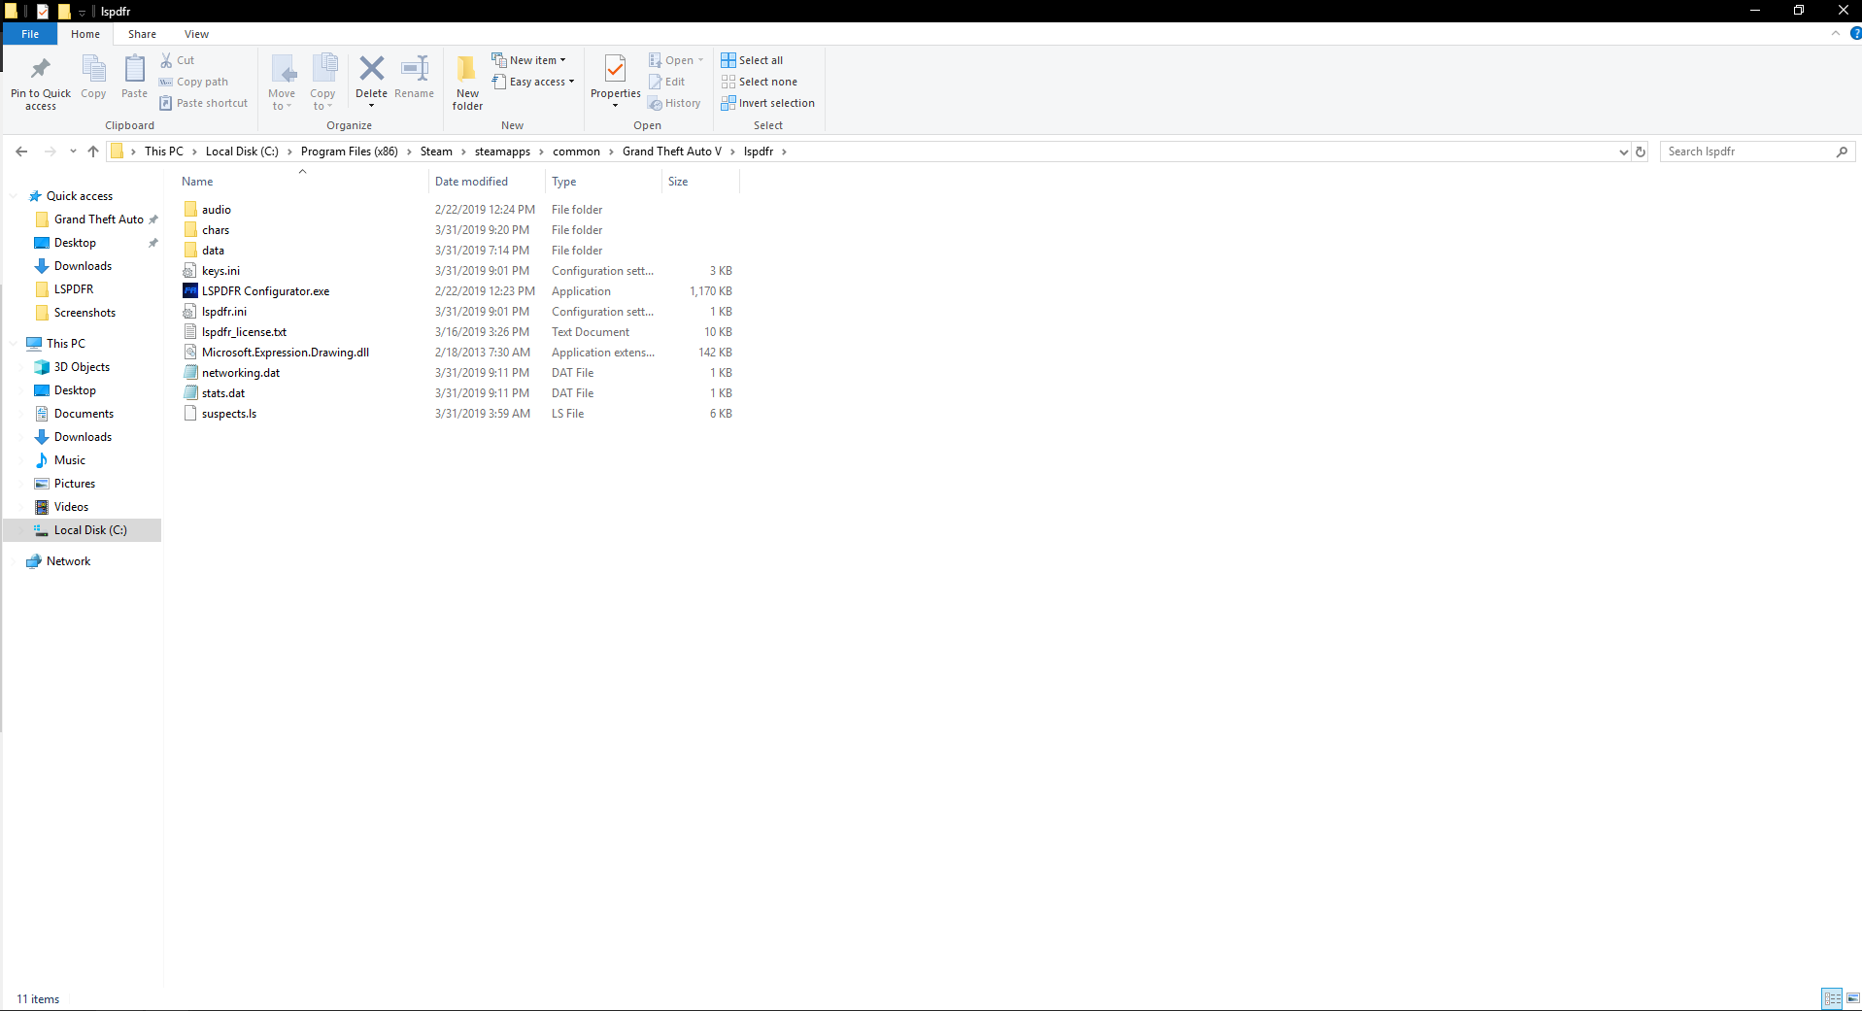Image resolution: width=1862 pixels, height=1011 pixels.
Task: Select Screenshots in navigation pane
Action: coord(85,313)
